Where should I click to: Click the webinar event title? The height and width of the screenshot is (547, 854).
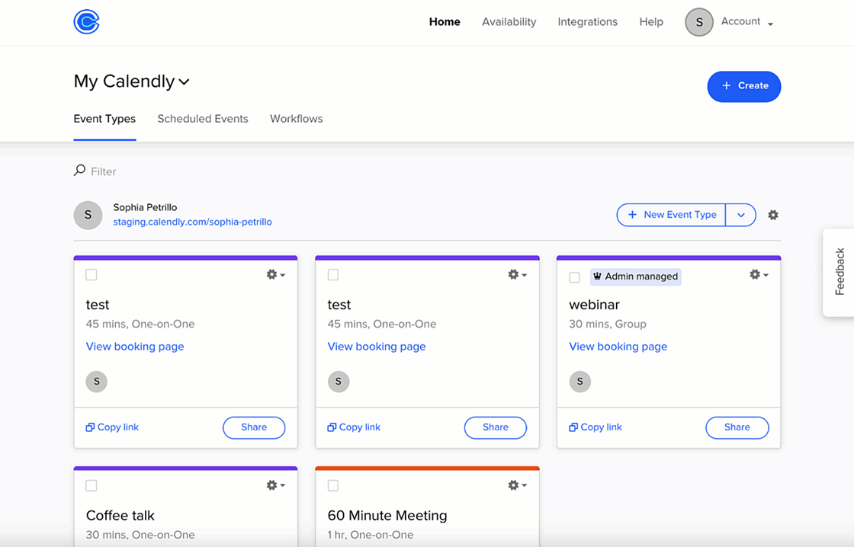coord(594,305)
